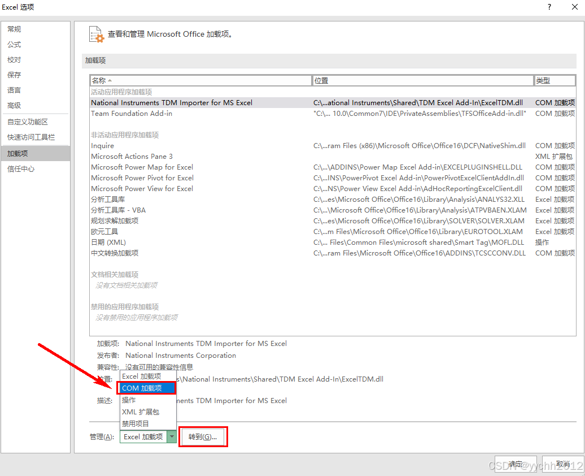Go to the 高级 category

(36, 105)
